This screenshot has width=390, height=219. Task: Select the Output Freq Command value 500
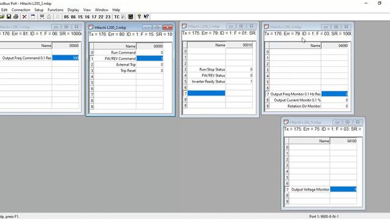pos(65,58)
